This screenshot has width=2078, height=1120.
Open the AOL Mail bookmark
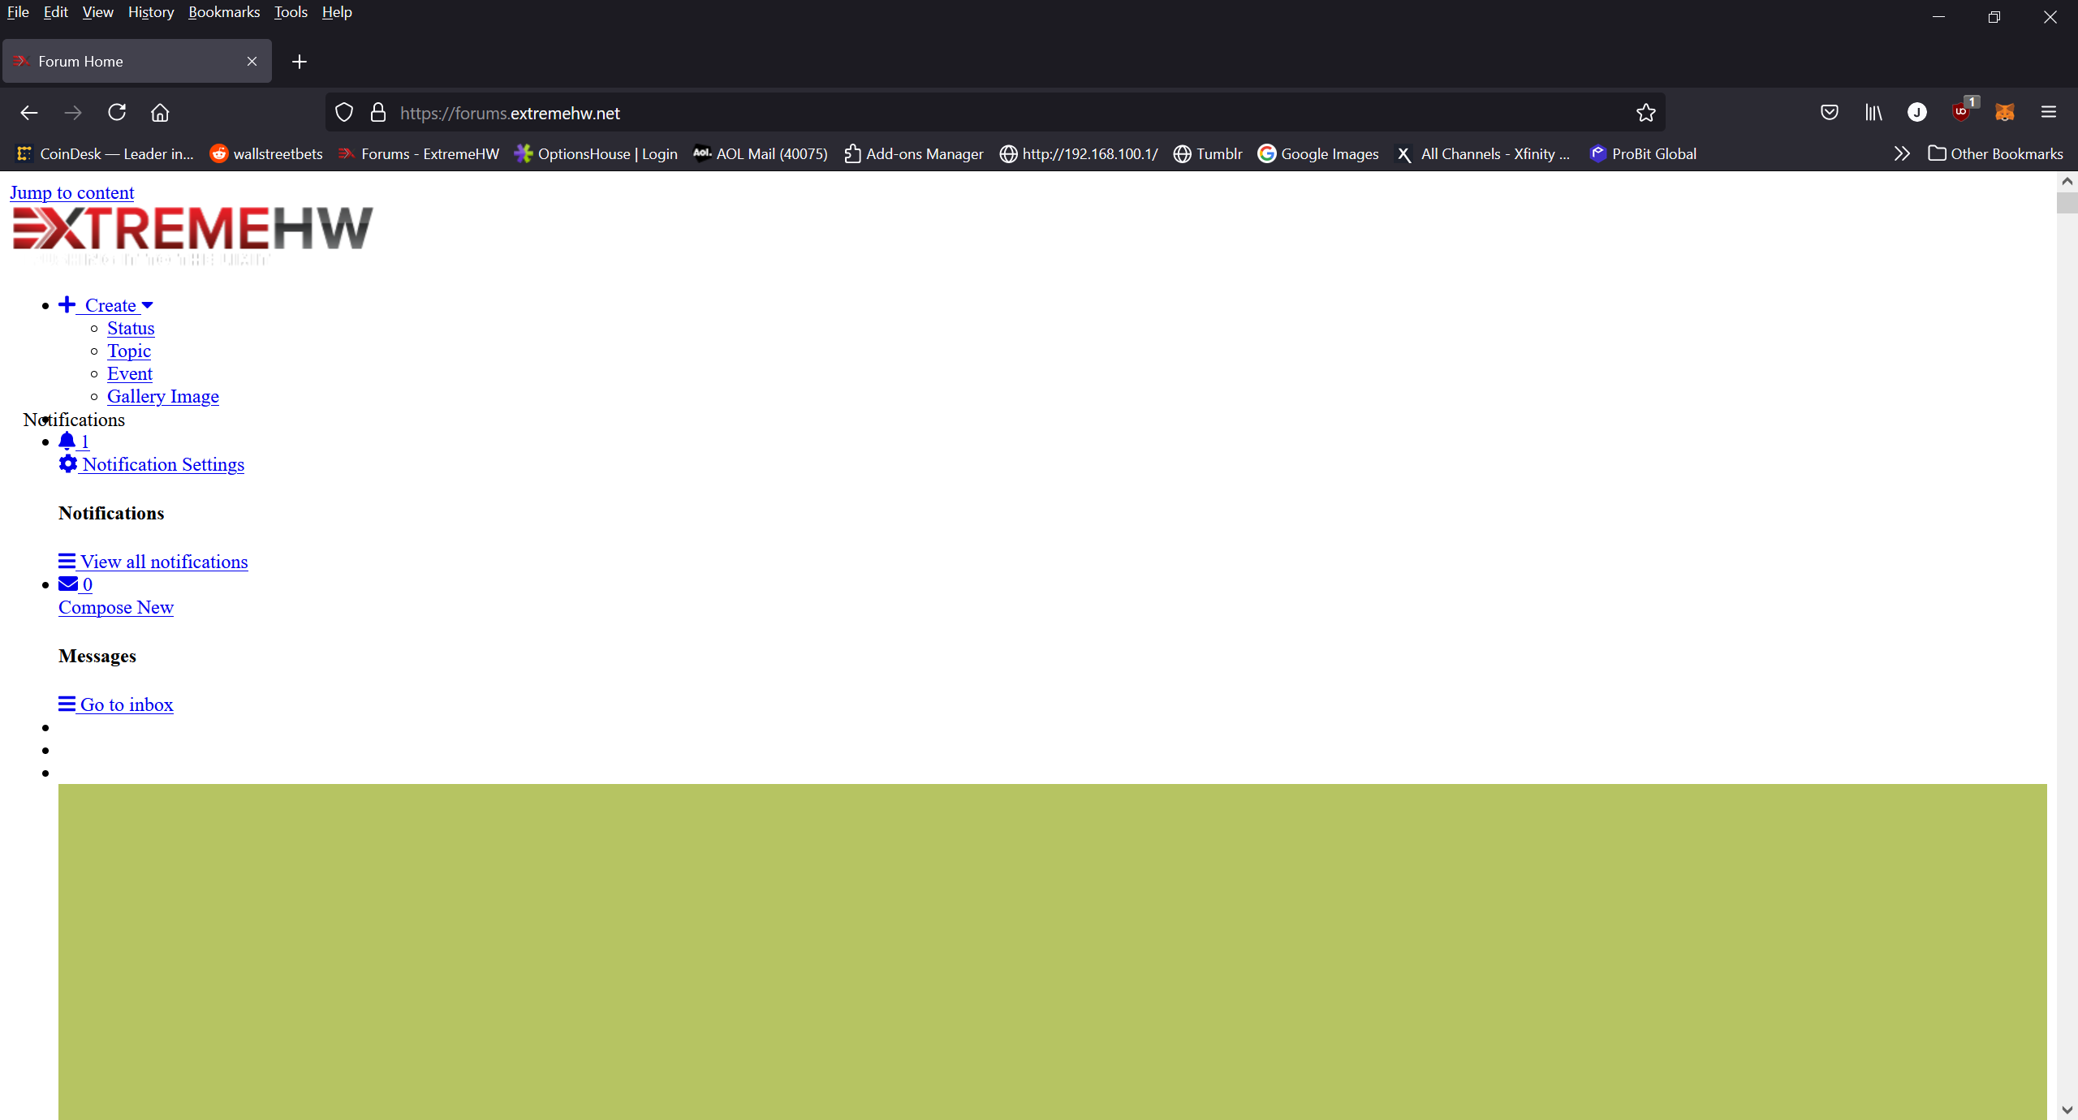[760, 153]
